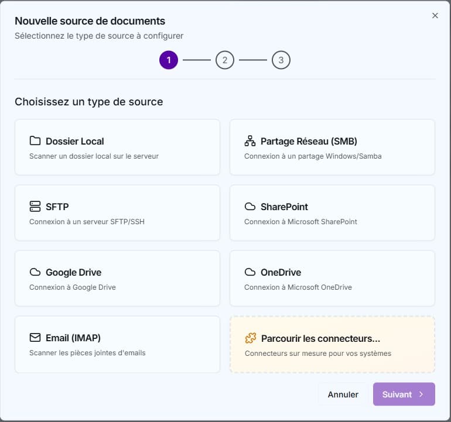This screenshot has width=451, height=422.
Task: Click the Suivant button
Action: point(398,394)
